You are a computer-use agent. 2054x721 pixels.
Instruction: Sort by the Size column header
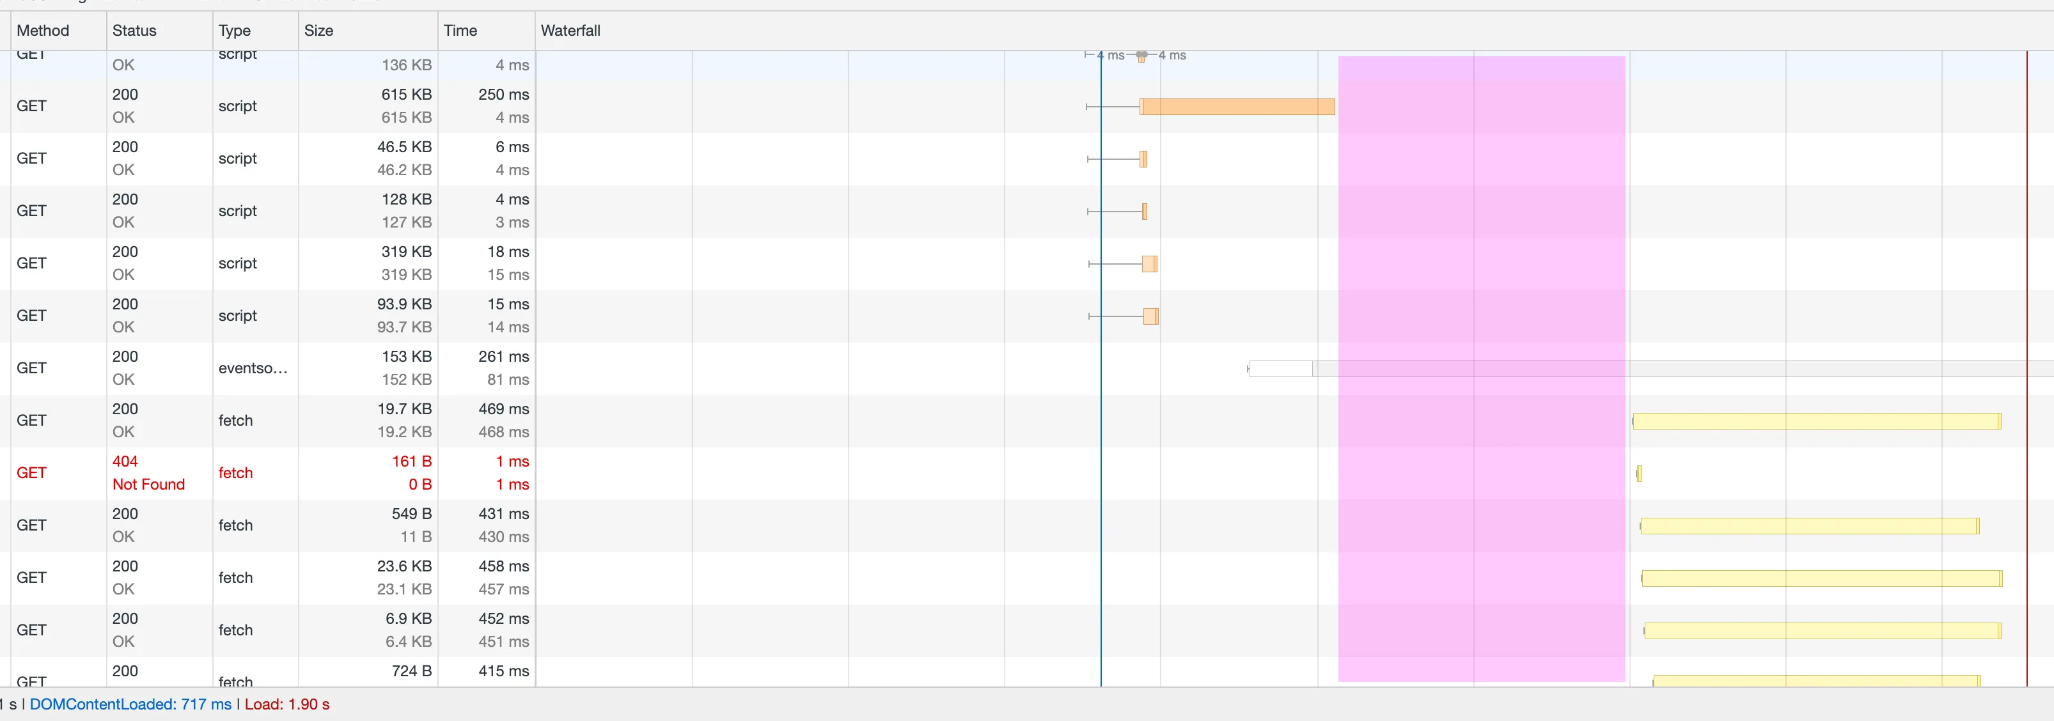(x=318, y=30)
